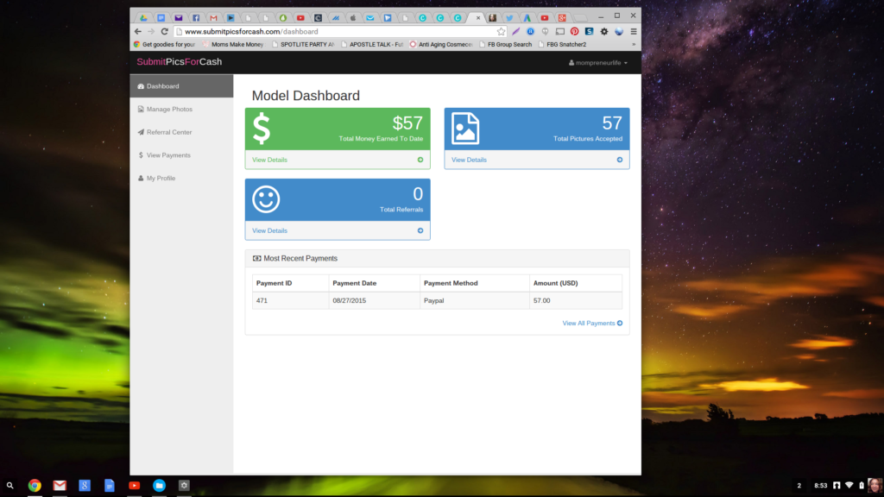Switch to the Facebook browser tab

(x=196, y=18)
